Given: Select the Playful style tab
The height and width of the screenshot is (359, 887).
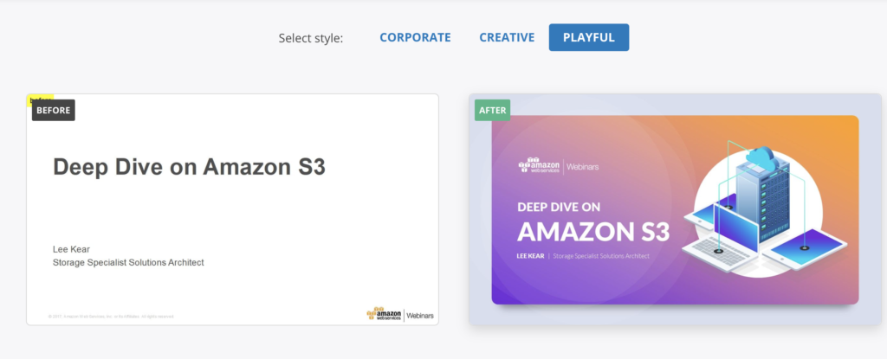Looking at the screenshot, I should 589,37.
